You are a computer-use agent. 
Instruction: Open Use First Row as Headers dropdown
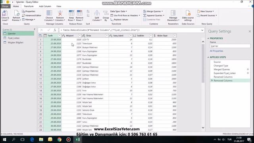pyautogui.click(x=125, y=15)
